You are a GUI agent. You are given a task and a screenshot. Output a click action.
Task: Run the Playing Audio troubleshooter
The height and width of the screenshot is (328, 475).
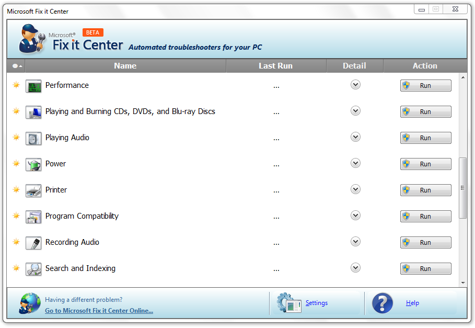pos(426,138)
